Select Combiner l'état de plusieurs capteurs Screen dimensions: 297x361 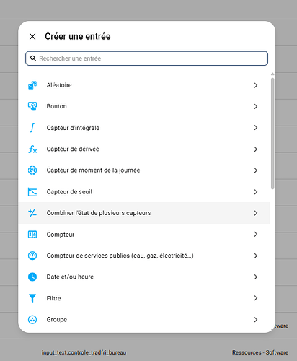(x=144, y=213)
